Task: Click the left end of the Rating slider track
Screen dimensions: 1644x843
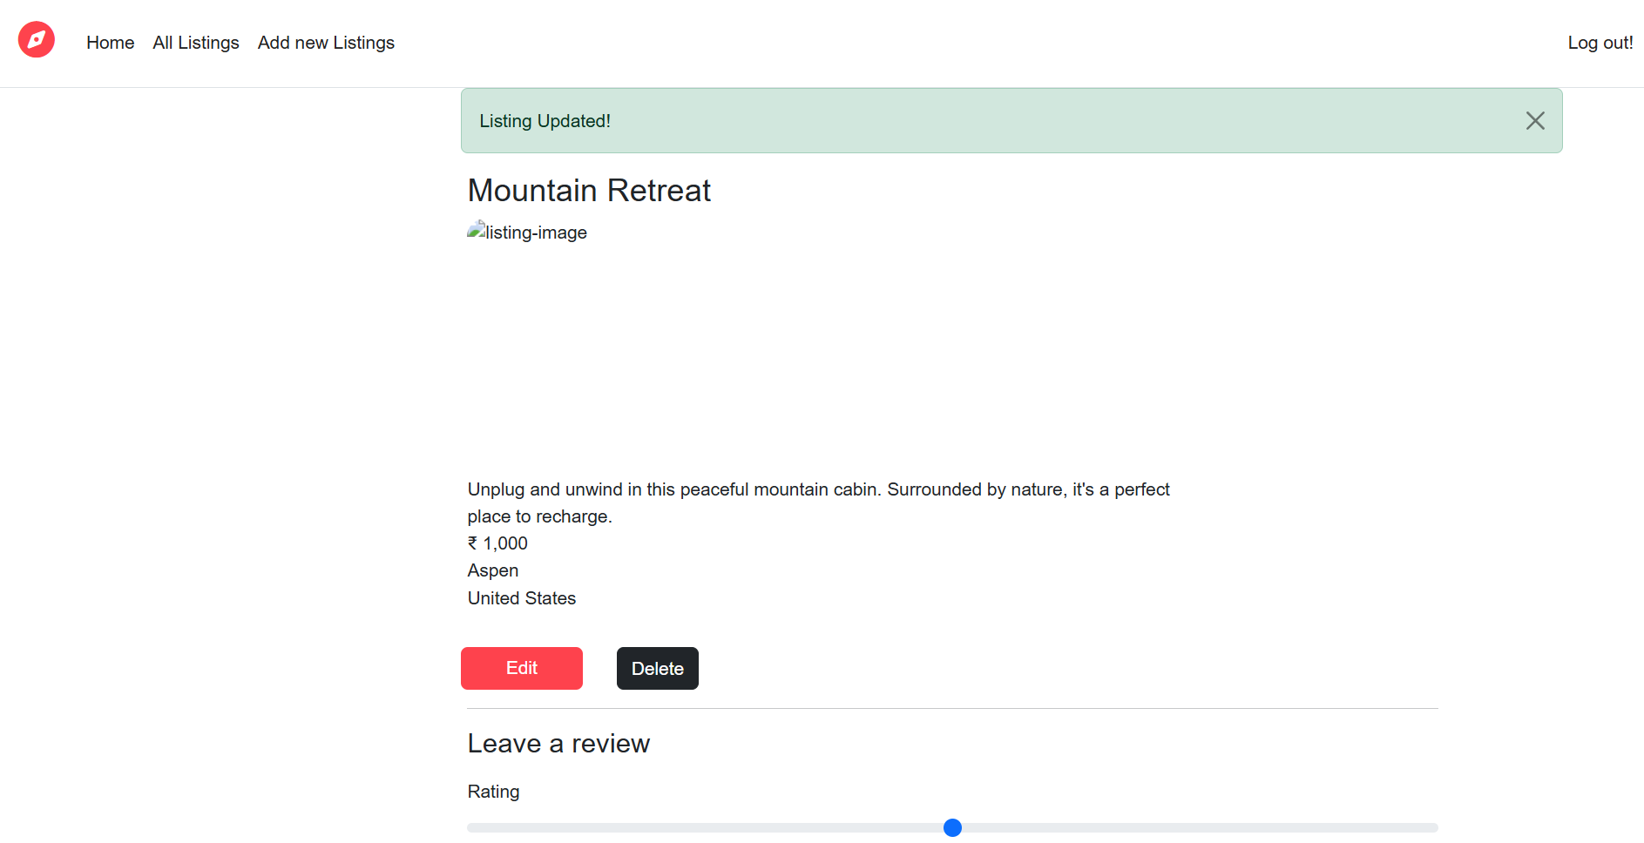Action: [x=471, y=827]
